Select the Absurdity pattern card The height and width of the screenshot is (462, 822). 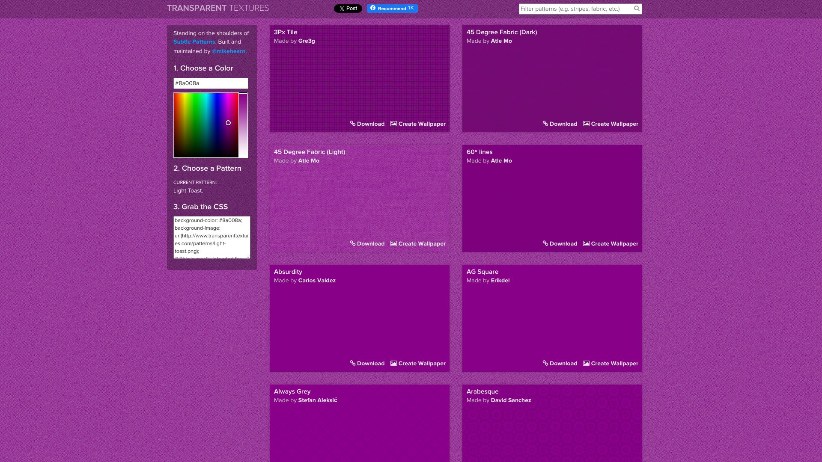click(x=360, y=318)
